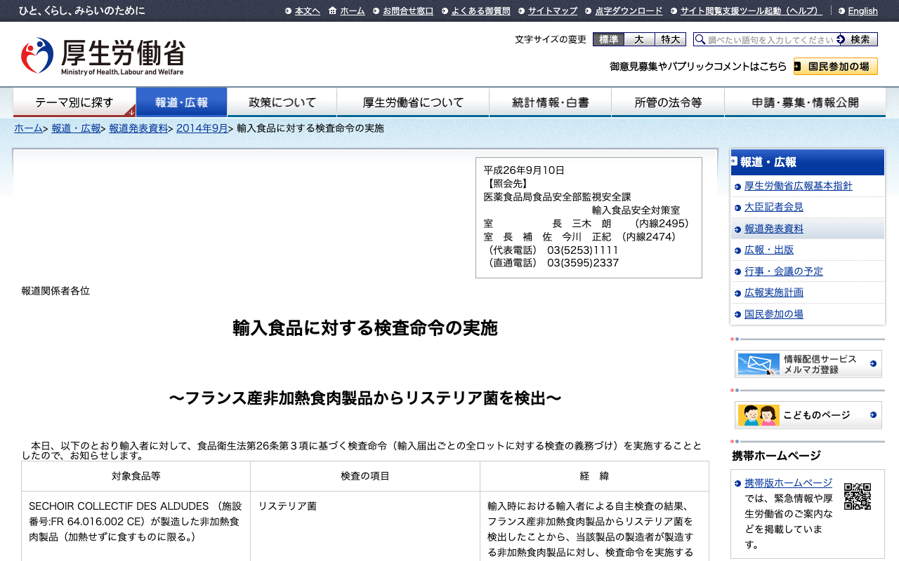Click the mobile site QR code

coord(857,496)
